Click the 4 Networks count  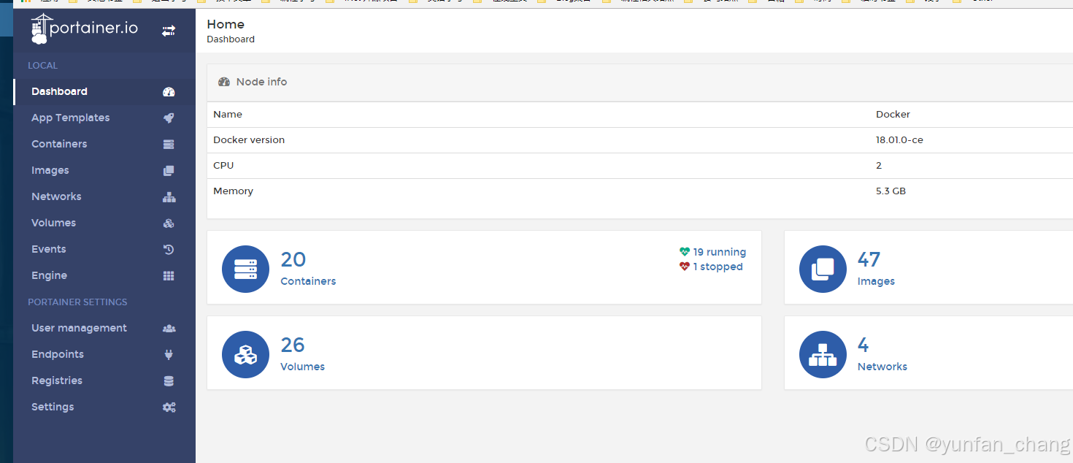coord(864,345)
